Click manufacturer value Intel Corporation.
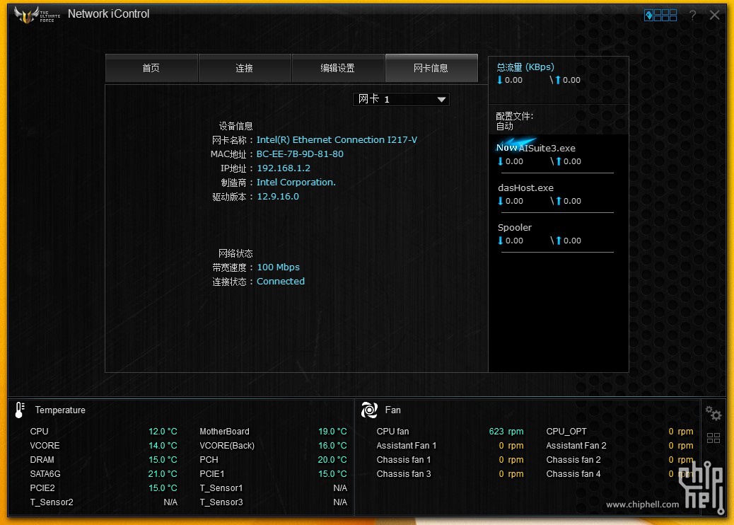The width and height of the screenshot is (734, 525). pos(296,182)
